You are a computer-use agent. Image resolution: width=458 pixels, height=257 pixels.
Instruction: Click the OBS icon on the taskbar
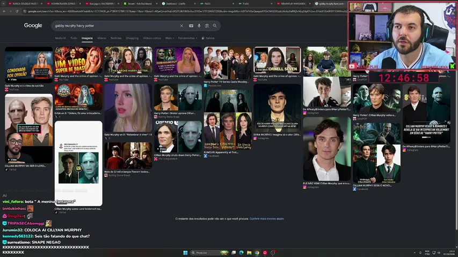click(273, 253)
